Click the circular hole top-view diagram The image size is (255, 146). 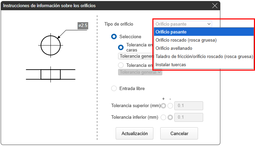[50, 44]
